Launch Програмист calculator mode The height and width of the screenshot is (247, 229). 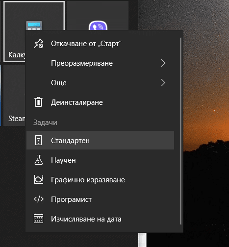[x=100, y=199]
